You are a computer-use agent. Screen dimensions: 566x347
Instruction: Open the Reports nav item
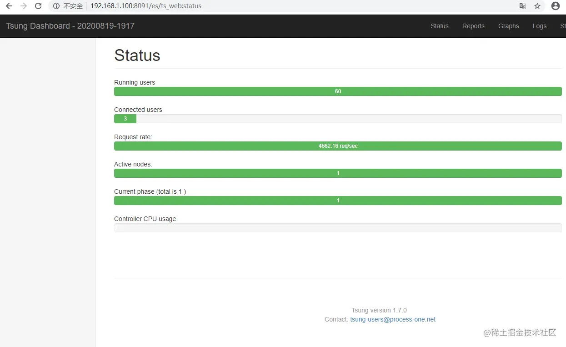473,26
